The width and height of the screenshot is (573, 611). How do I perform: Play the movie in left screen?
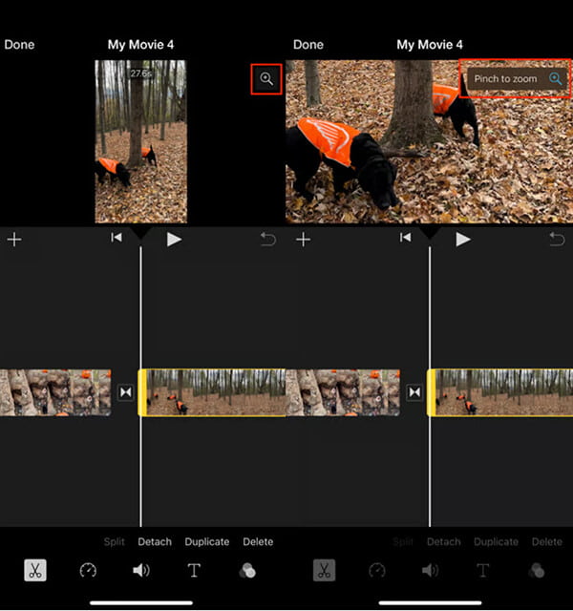[174, 240]
